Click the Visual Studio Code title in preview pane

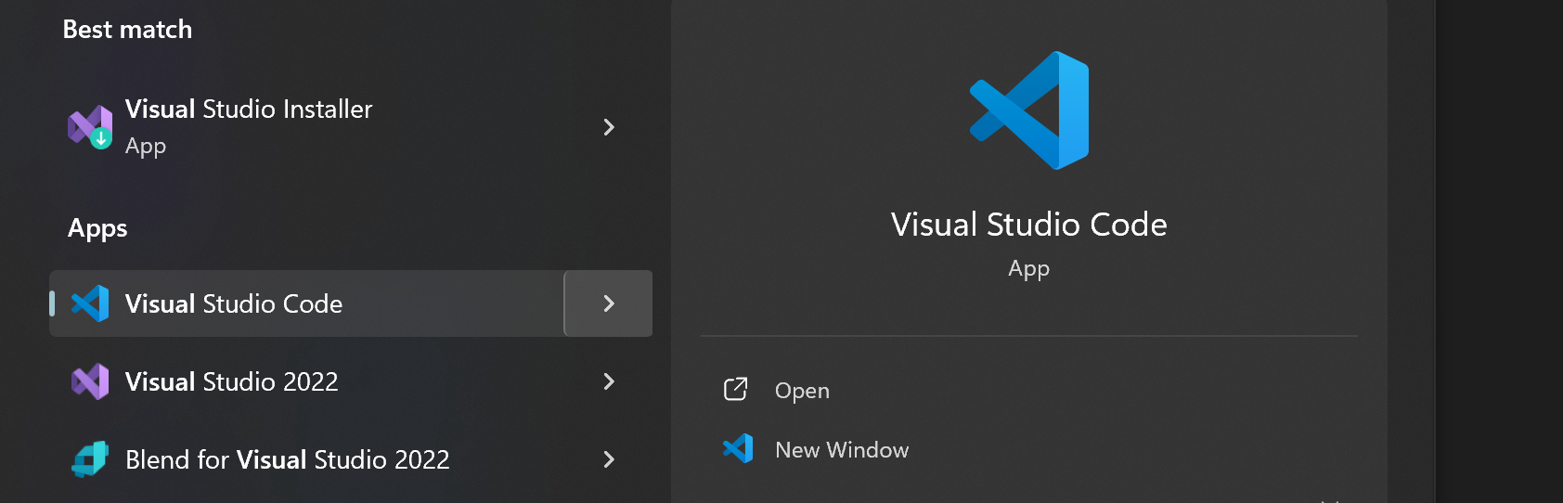coord(1029,225)
